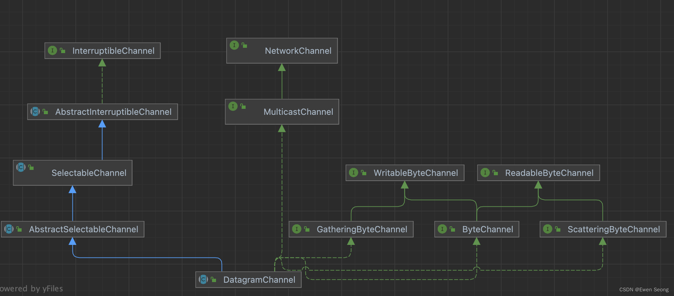Click the NetworkChannel interface icon
Screen dimensions: 674x296
click(x=234, y=45)
